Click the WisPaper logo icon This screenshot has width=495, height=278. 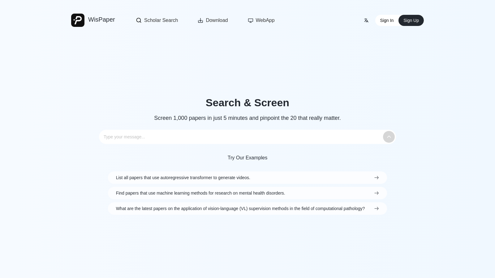click(x=78, y=20)
